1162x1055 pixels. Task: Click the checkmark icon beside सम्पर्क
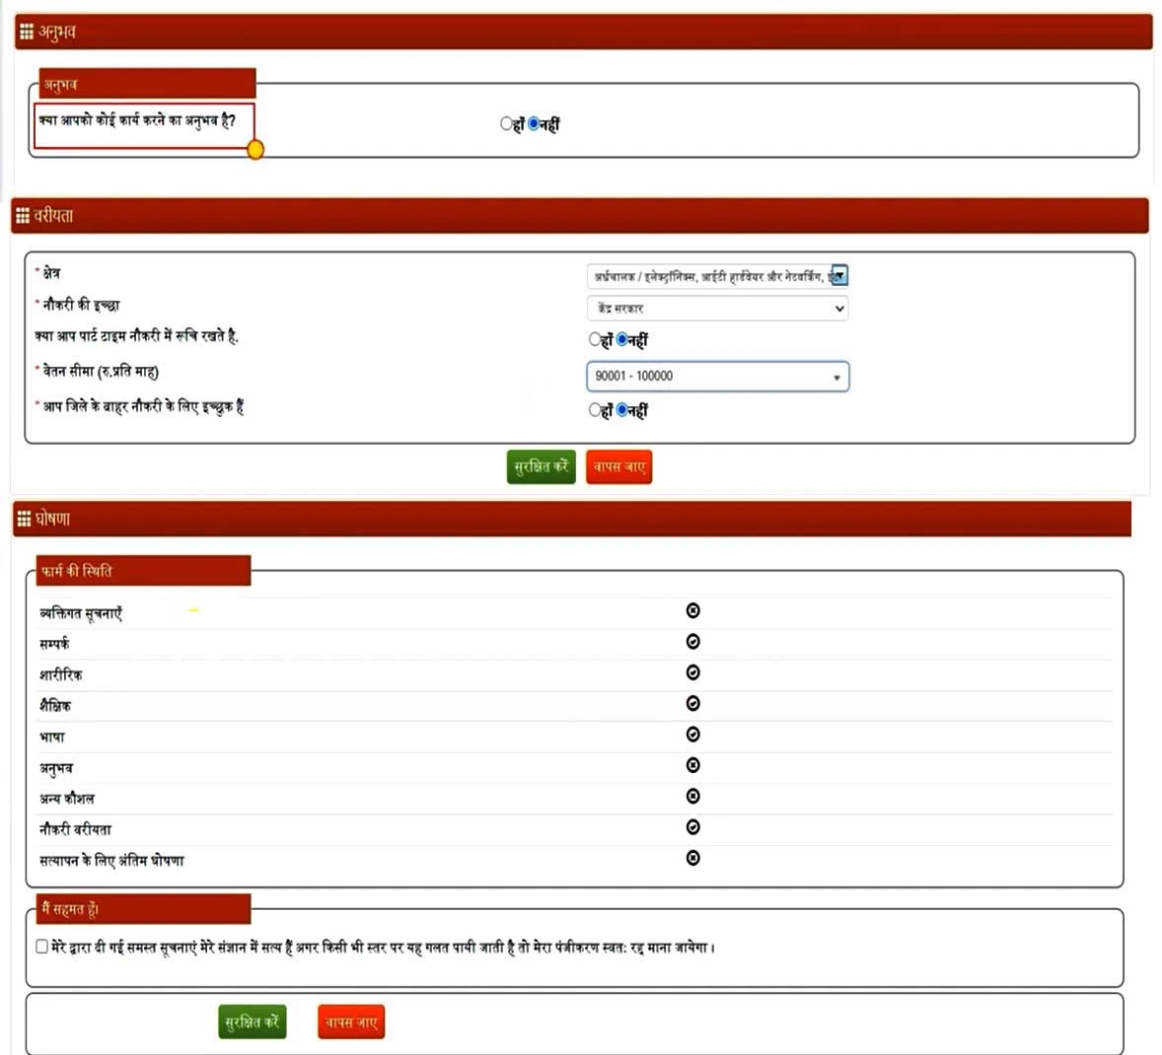tap(692, 642)
